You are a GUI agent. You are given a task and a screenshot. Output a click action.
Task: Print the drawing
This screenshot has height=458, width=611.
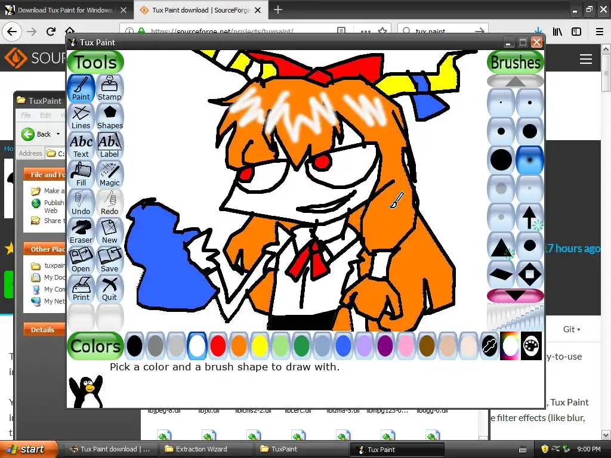[x=81, y=289]
